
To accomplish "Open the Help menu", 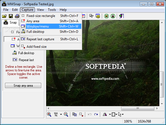I will (x=63, y=10).
